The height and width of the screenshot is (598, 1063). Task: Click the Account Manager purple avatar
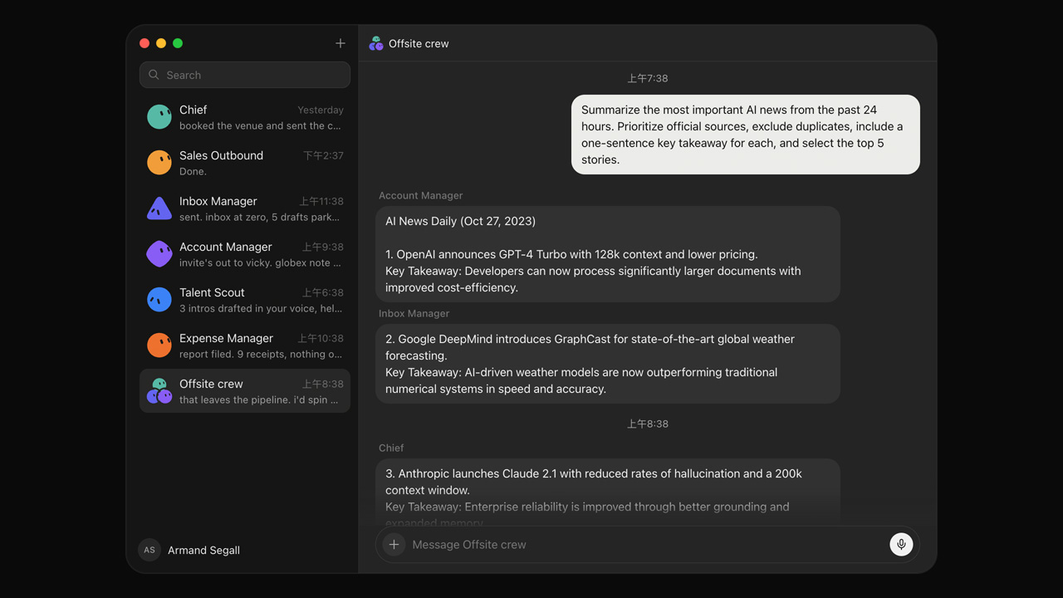(x=159, y=254)
